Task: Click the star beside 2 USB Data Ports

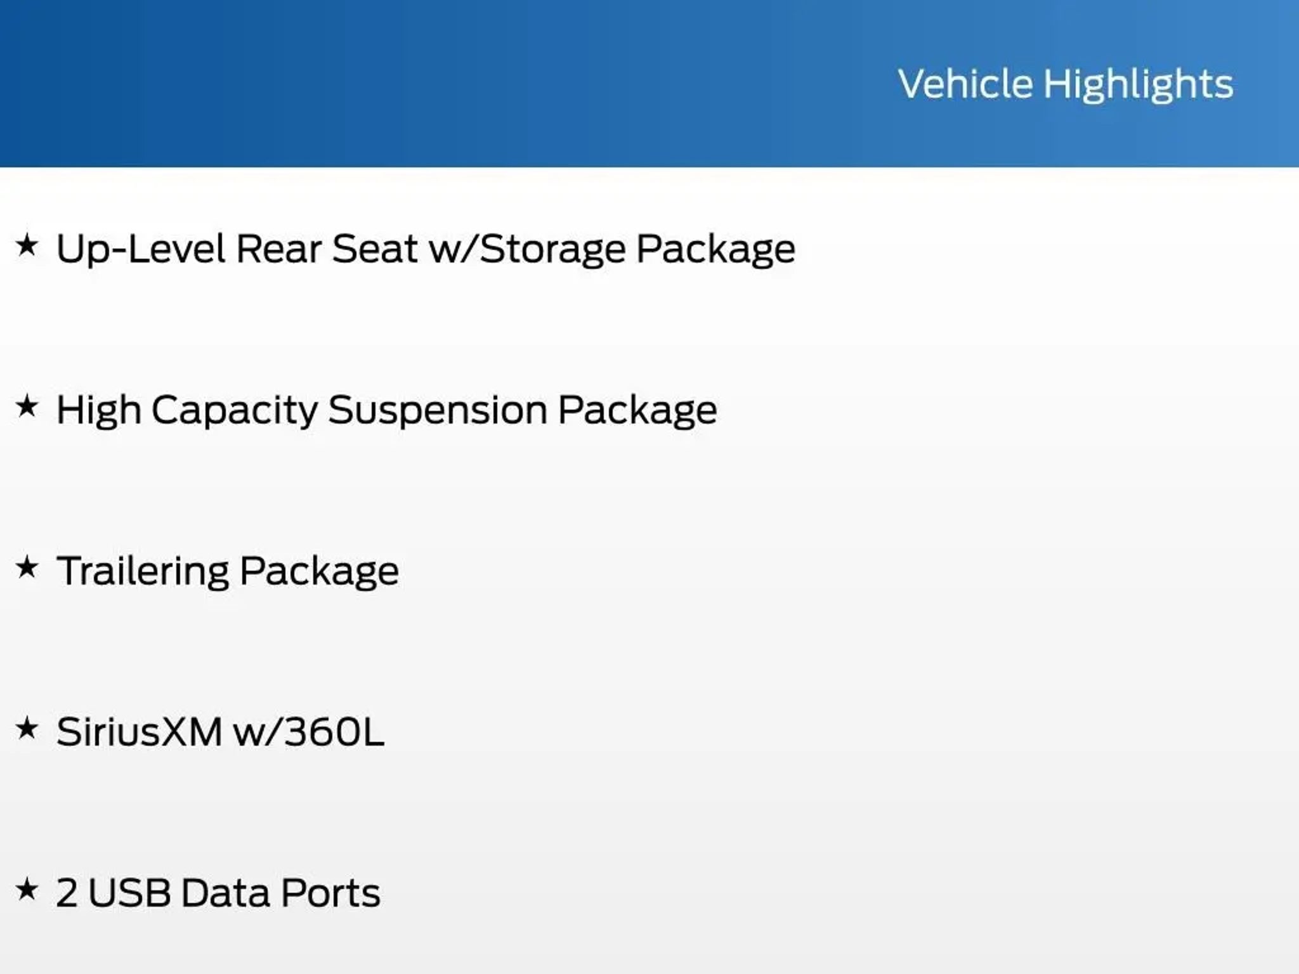Action: pos(27,889)
